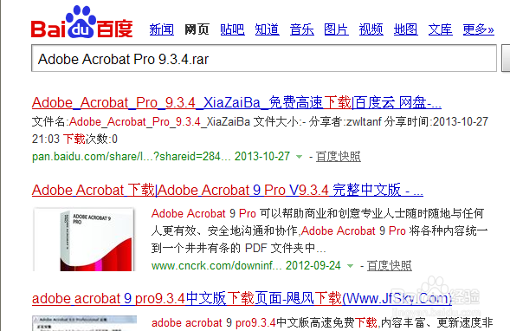Click the www.cncrk.com/downinf green URL
Image resolution: width=510 pixels, height=331 pixels.
tap(216, 266)
